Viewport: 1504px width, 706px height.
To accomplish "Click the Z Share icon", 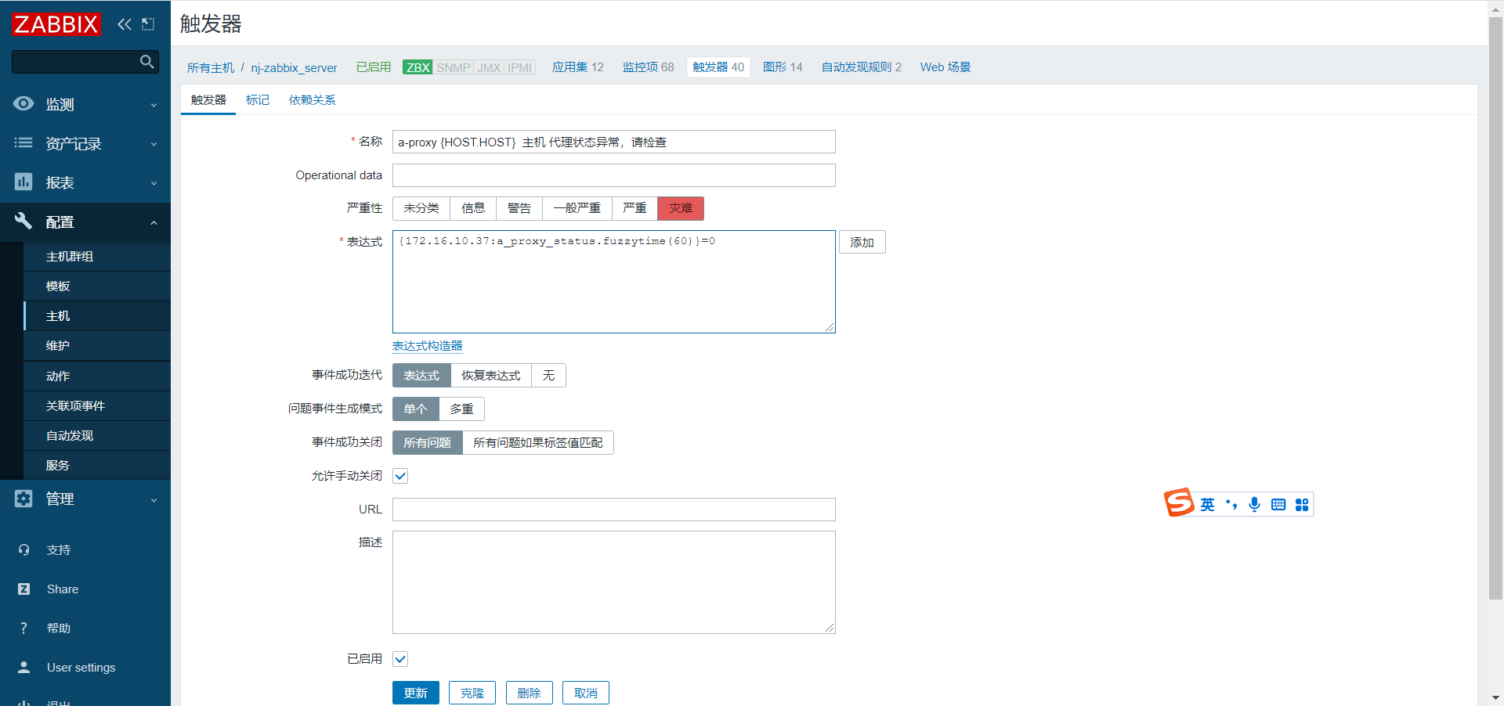I will pyautogui.click(x=23, y=589).
